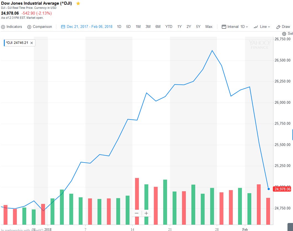Select the 5Y time range
The image size is (293, 231).
click(x=198, y=27)
